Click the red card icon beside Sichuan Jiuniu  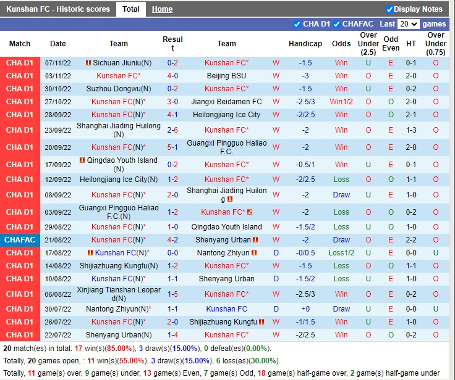[88, 63]
